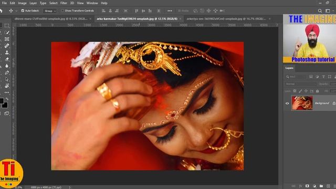This screenshot has height=189, width=336.
Task: Click the Background layer name
Action: point(322,103)
